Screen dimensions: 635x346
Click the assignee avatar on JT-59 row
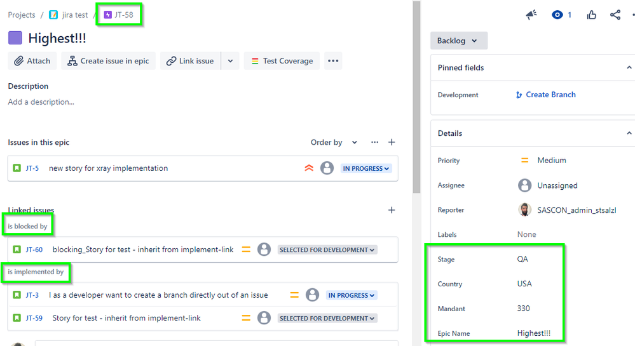pos(264,317)
